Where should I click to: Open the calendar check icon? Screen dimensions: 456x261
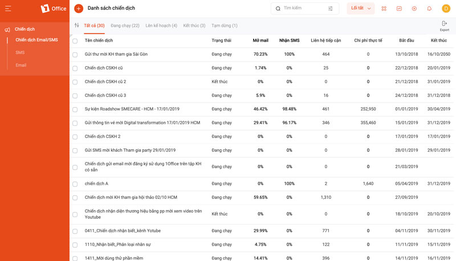(x=399, y=9)
